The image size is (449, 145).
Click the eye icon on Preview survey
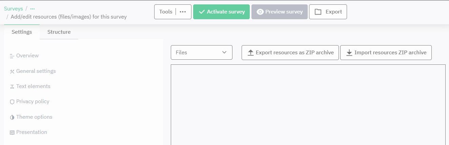[x=260, y=12]
